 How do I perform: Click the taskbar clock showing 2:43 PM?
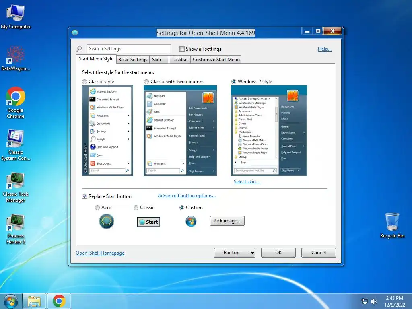point(394,301)
